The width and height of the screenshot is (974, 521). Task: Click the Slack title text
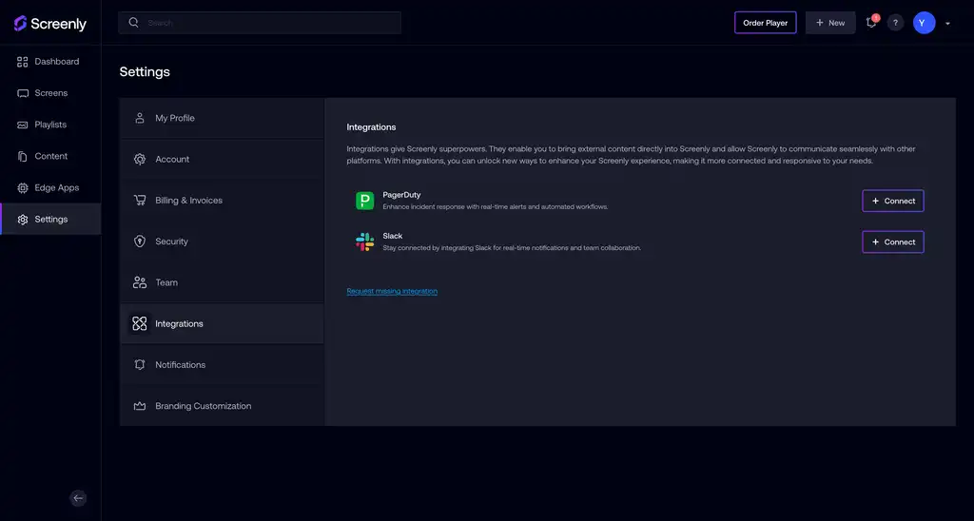click(393, 236)
